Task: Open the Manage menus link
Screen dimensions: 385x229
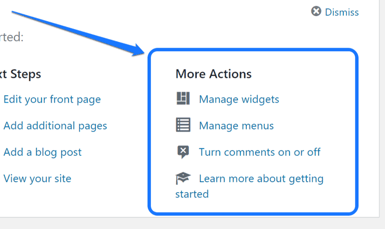Action: tap(236, 126)
